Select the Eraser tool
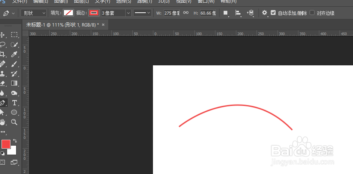 [2, 83]
